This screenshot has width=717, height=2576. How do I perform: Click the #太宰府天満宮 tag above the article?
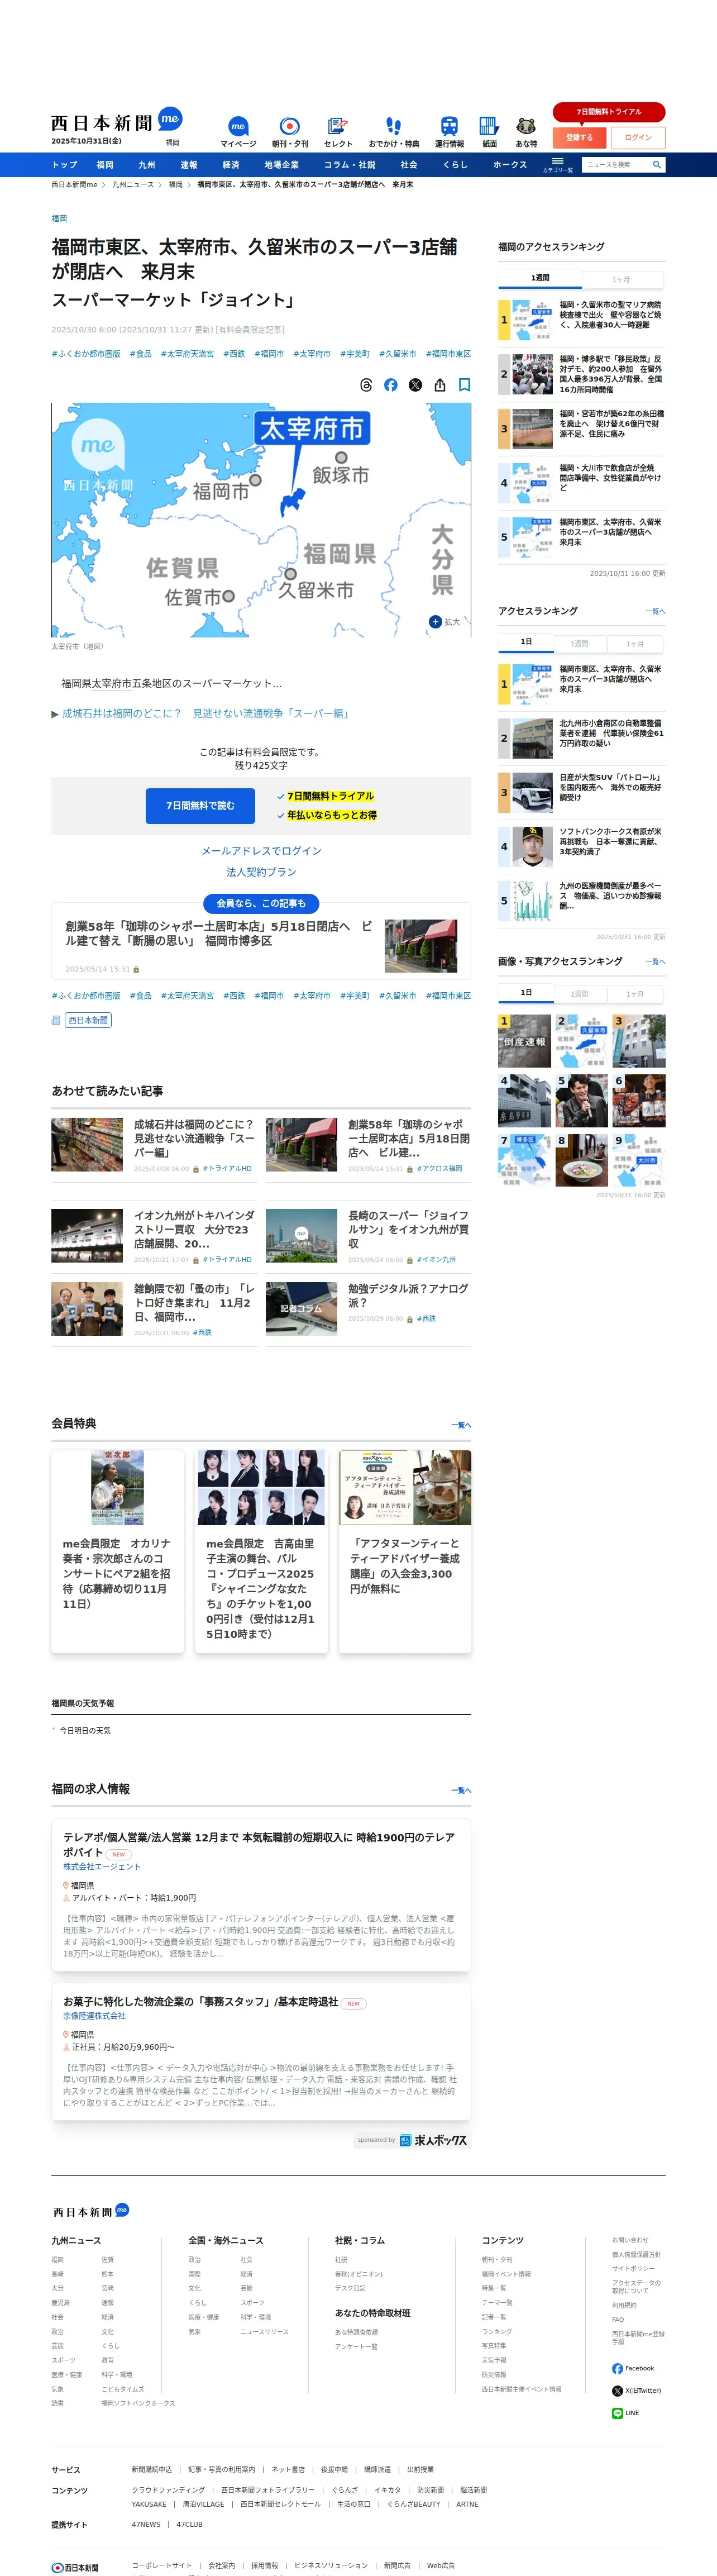[187, 354]
